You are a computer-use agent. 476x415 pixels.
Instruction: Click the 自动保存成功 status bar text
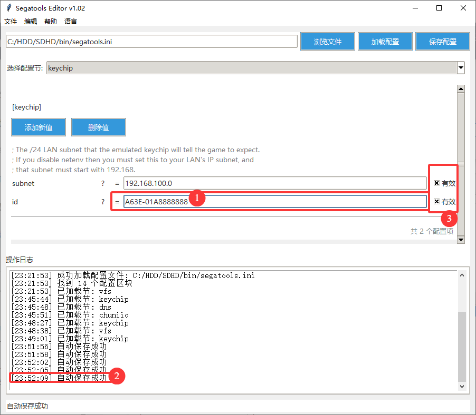27,406
